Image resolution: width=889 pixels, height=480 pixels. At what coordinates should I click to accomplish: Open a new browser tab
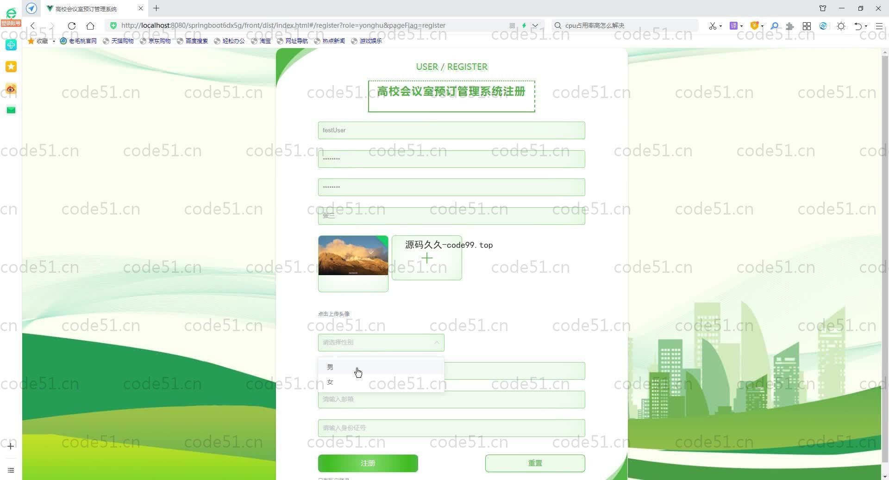click(157, 8)
